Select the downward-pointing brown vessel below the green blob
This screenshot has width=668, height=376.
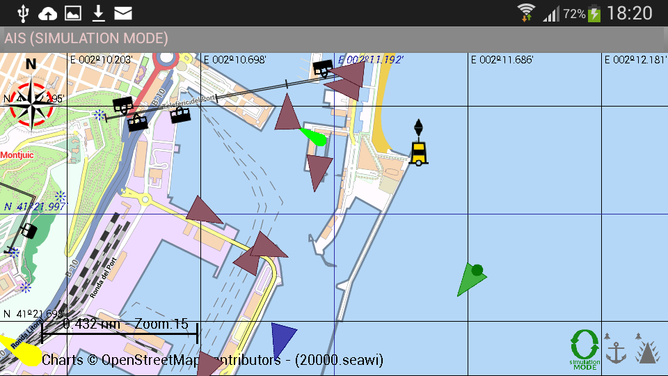point(318,172)
